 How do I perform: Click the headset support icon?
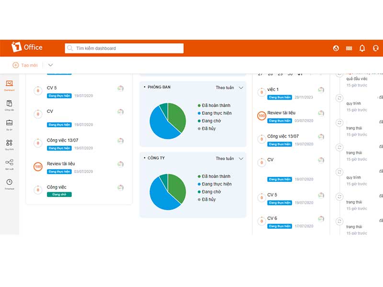tap(376, 48)
